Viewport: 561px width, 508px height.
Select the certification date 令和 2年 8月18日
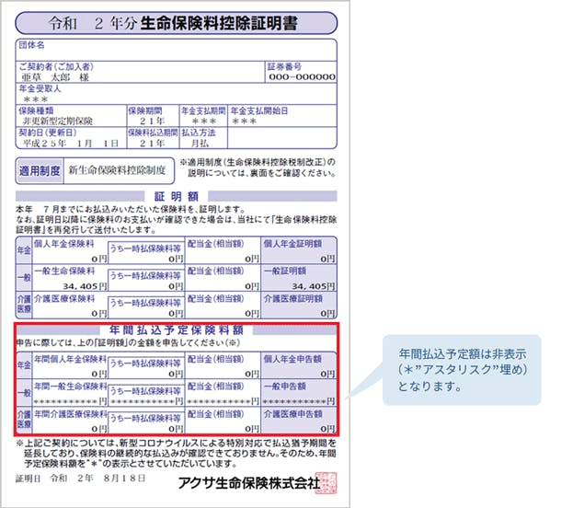click(97, 479)
